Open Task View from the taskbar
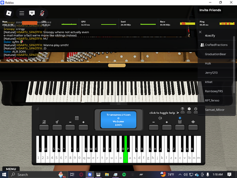 [x=72, y=175]
